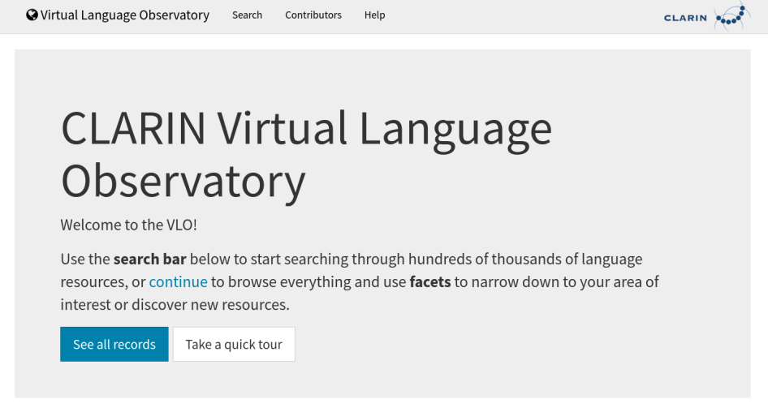Screen dimensions: 768x412
Task: Open the Search menu item
Action: [x=247, y=15]
